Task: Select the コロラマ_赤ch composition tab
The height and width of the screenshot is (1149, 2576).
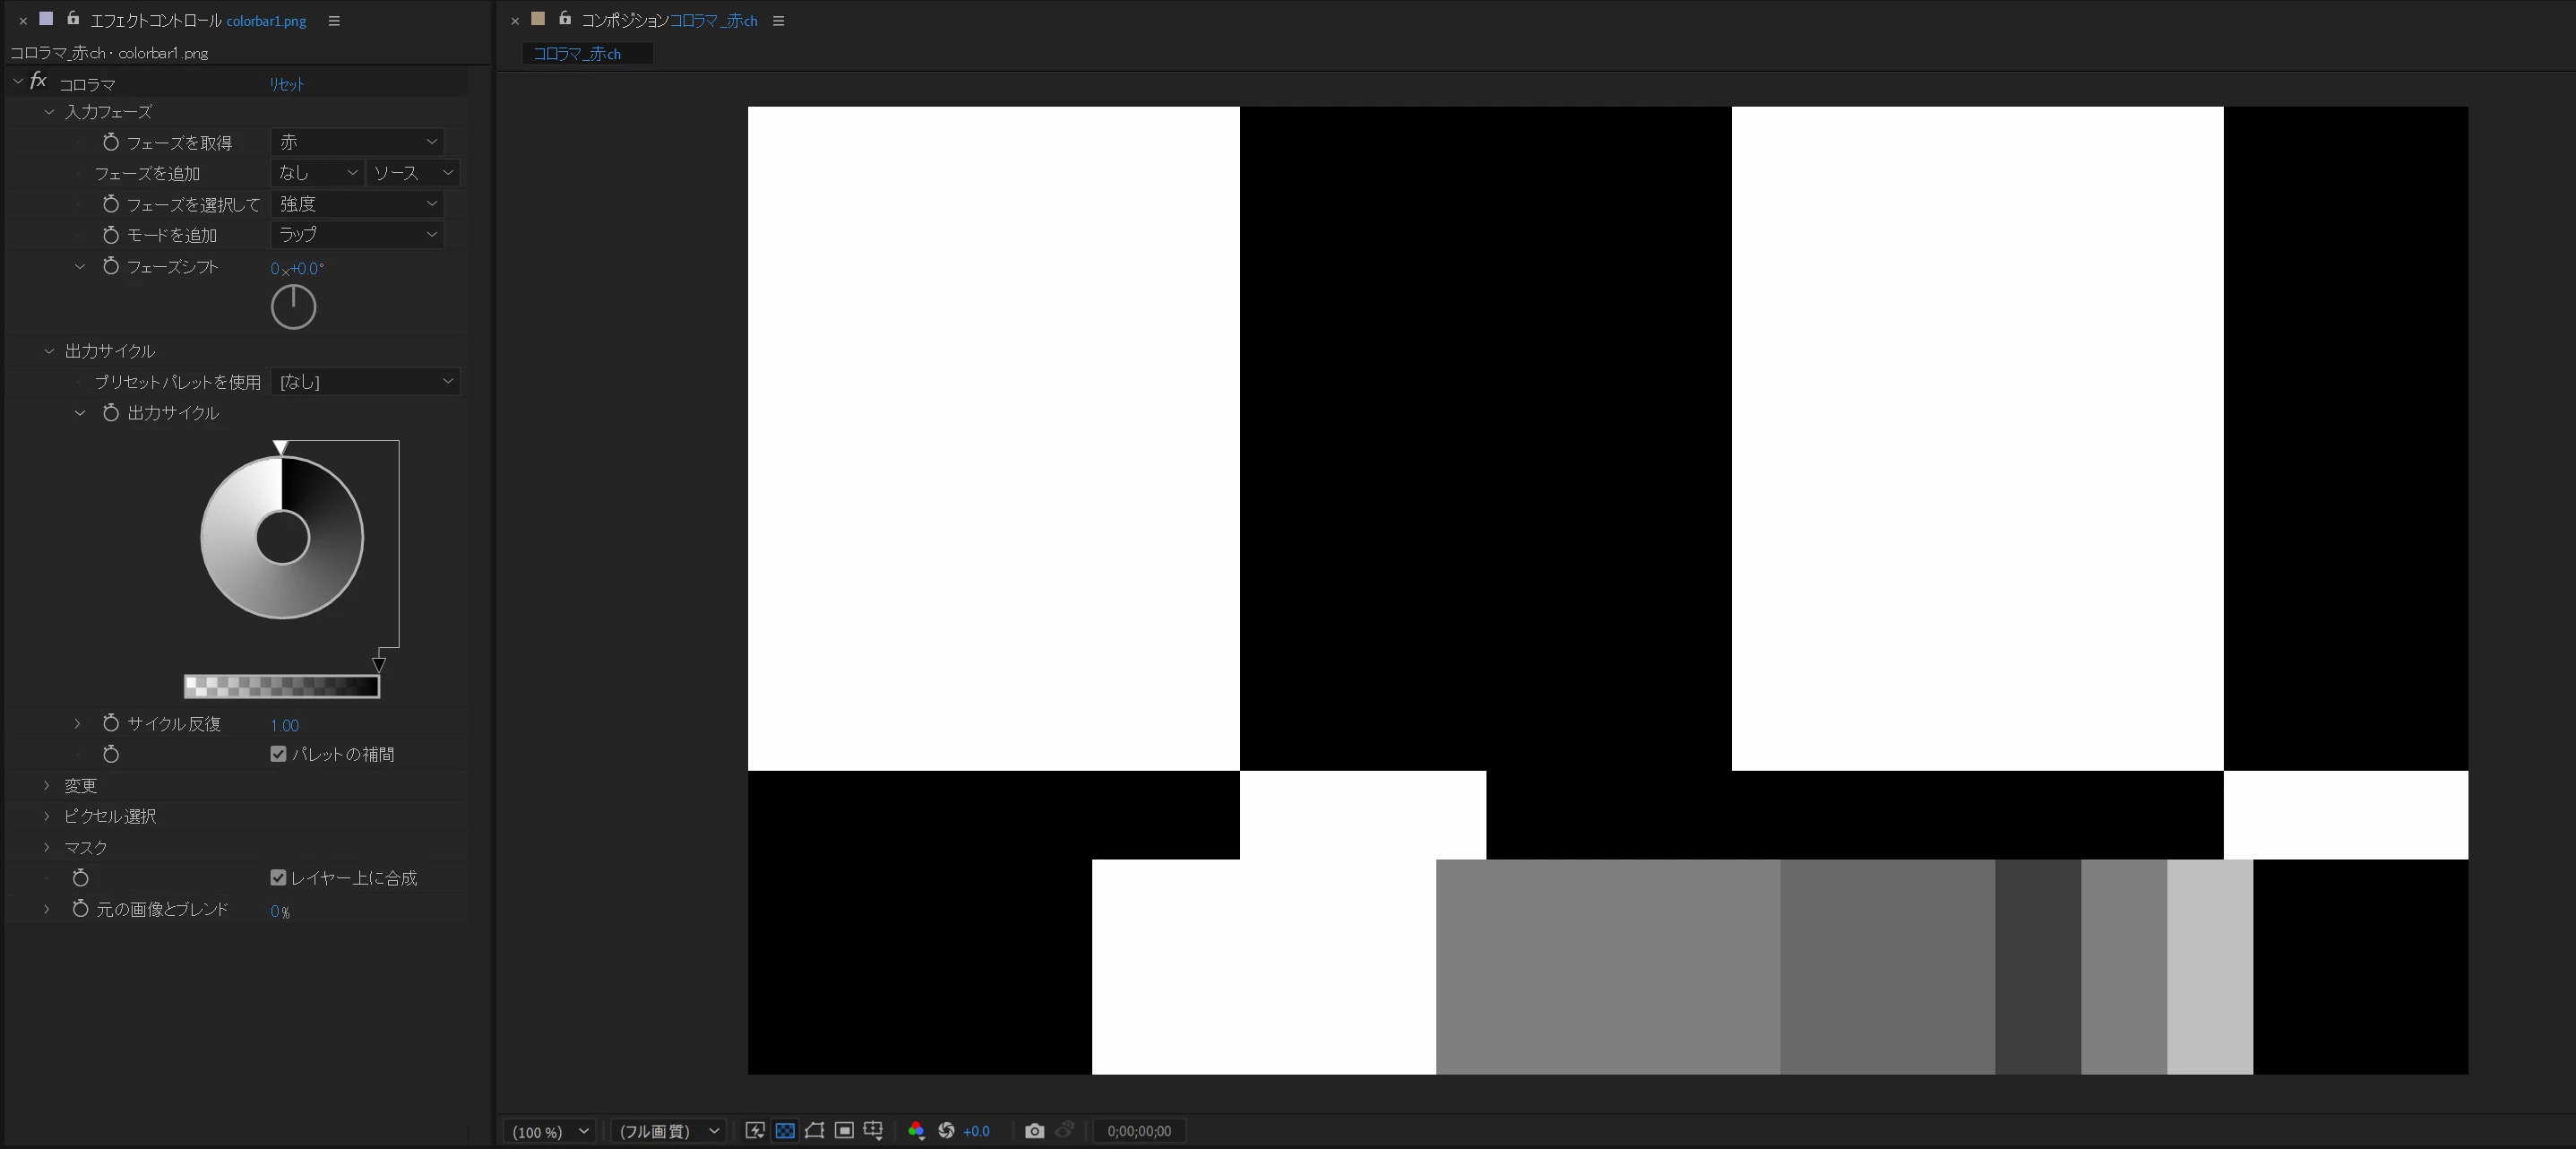Action: pyautogui.click(x=577, y=54)
